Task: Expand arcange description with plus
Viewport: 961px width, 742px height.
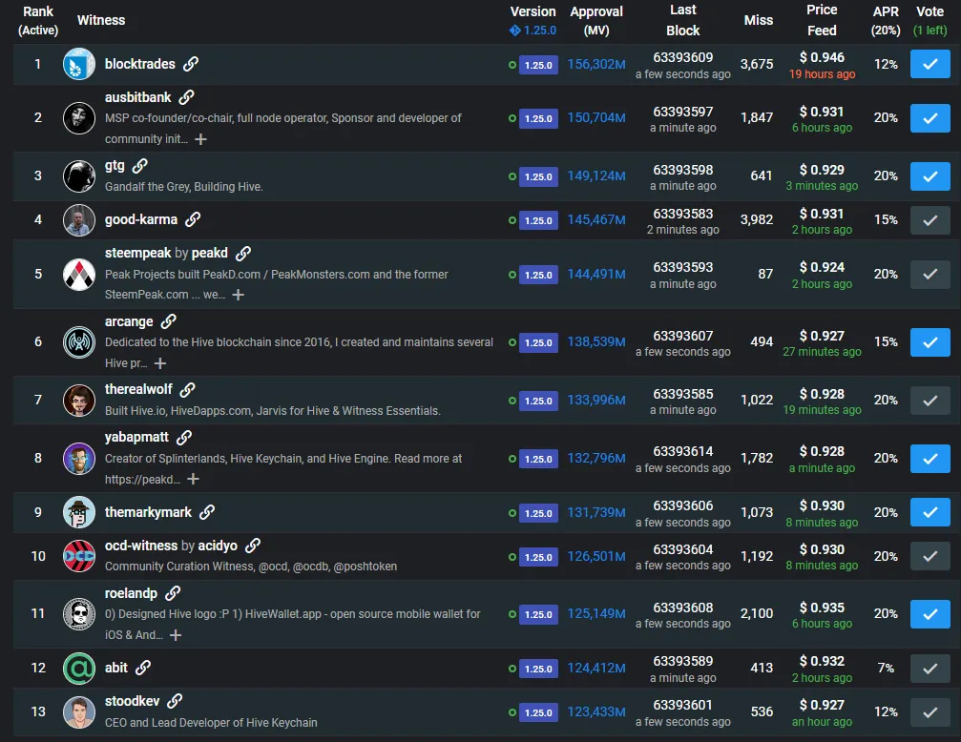Action: click(160, 363)
